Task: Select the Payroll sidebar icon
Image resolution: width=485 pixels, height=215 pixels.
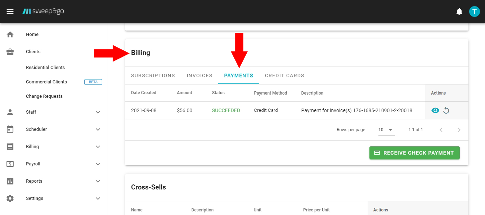Action: tap(10, 164)
